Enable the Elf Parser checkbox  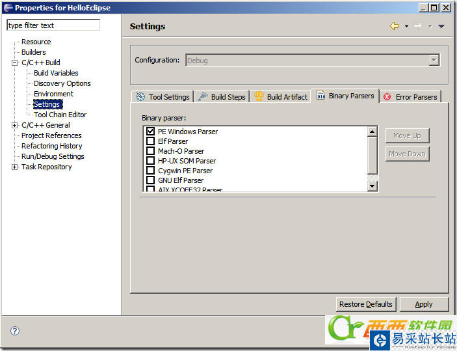click(151, 141)
